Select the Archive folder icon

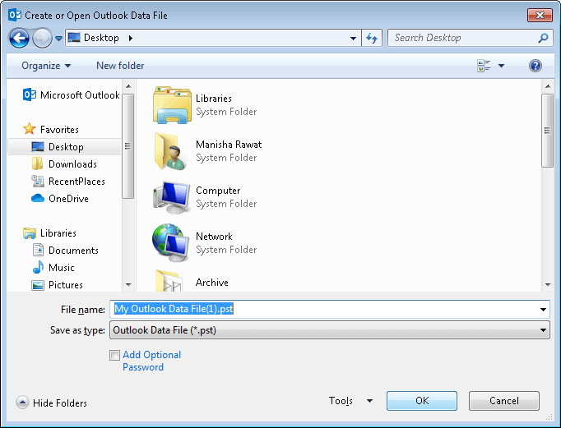[x=169, y=281]
